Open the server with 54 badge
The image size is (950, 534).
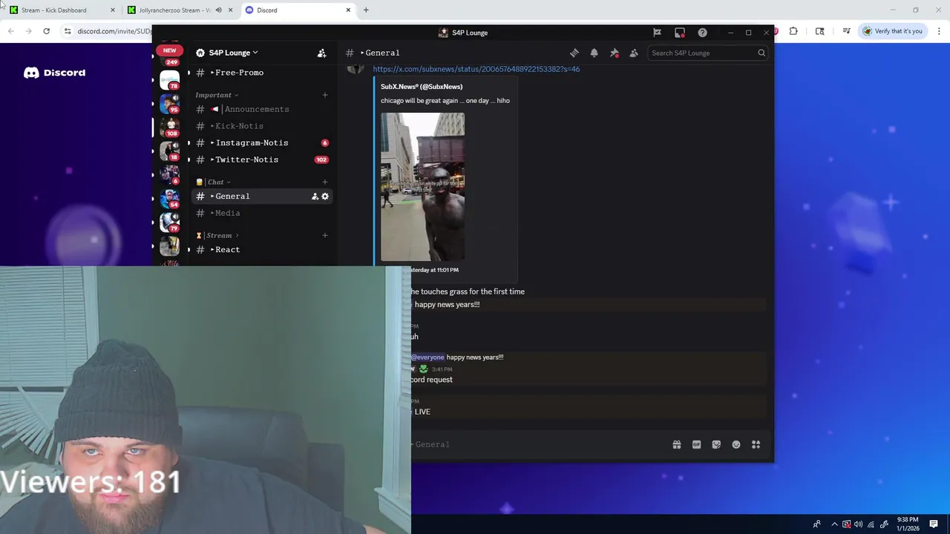pyautogui.click(x=170, y=198)
